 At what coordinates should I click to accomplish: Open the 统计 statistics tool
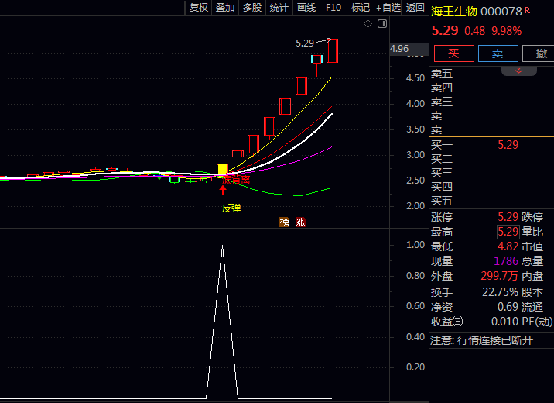pos(279,8)
